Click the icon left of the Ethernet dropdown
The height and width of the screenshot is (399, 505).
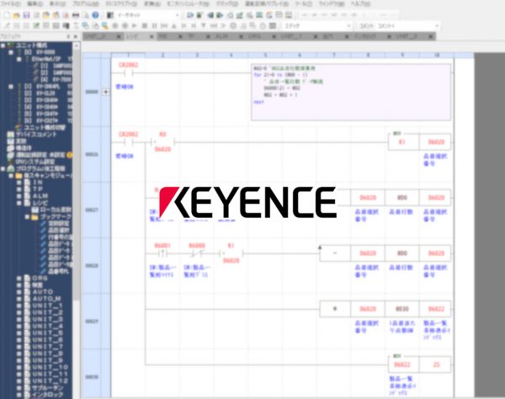click(x=110, y=15)
